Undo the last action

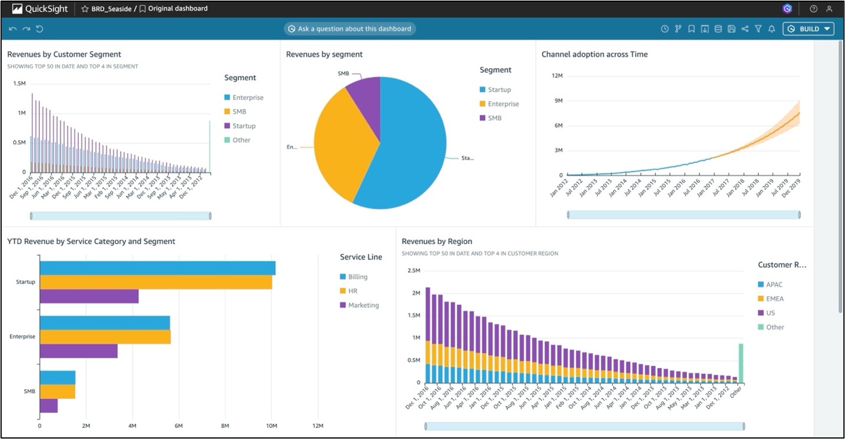click(x=12, y=29)
